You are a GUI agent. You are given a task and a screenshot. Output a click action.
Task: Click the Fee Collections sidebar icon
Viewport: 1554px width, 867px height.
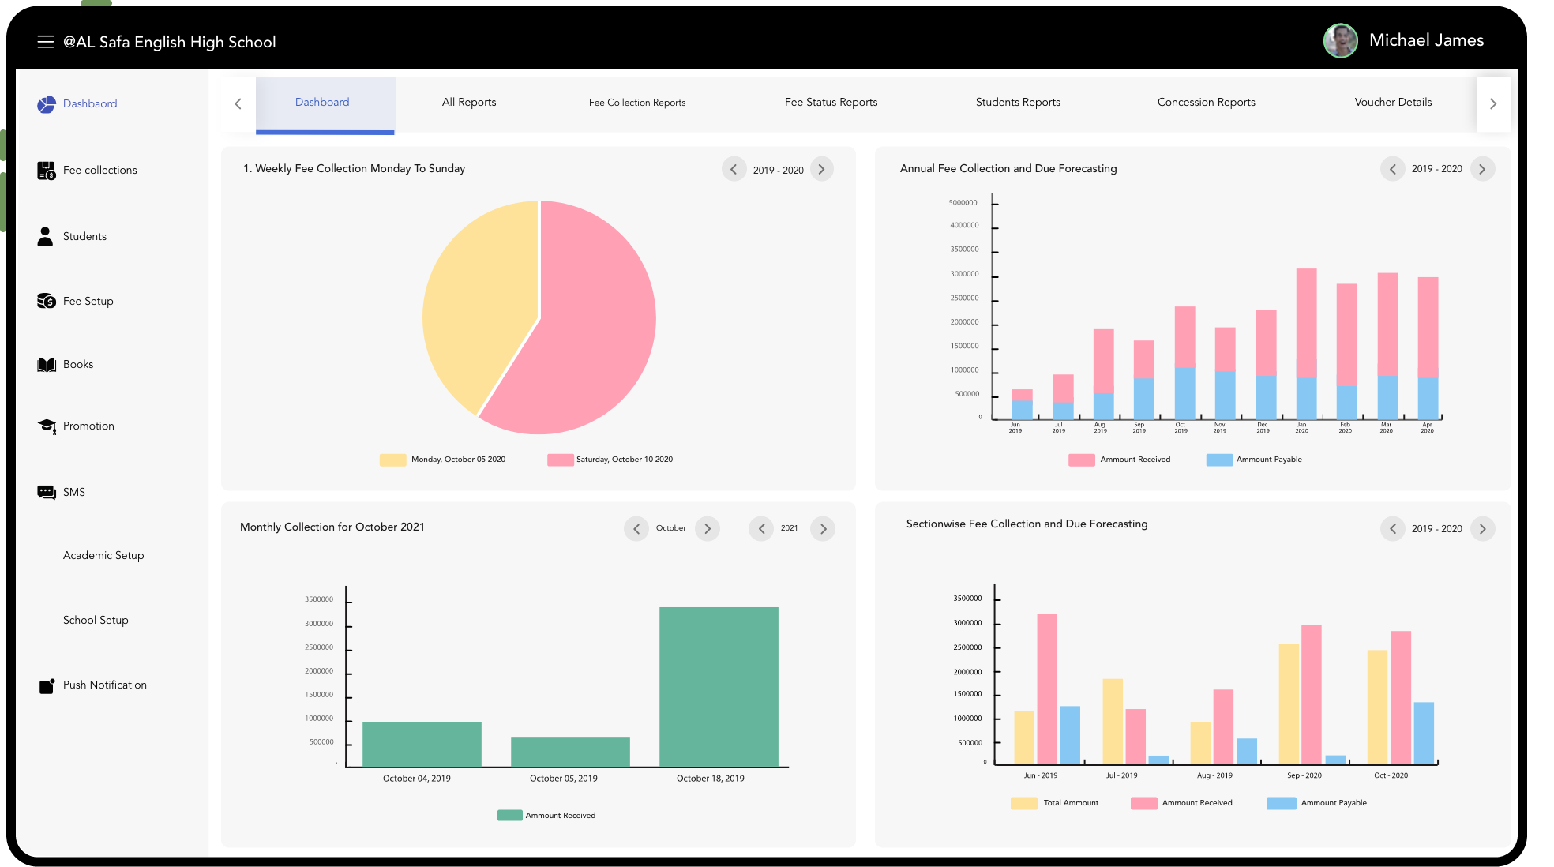pos(46,170)
